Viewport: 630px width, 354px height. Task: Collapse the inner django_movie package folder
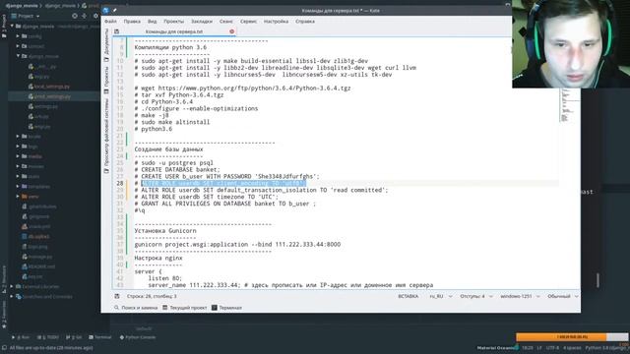18,56
